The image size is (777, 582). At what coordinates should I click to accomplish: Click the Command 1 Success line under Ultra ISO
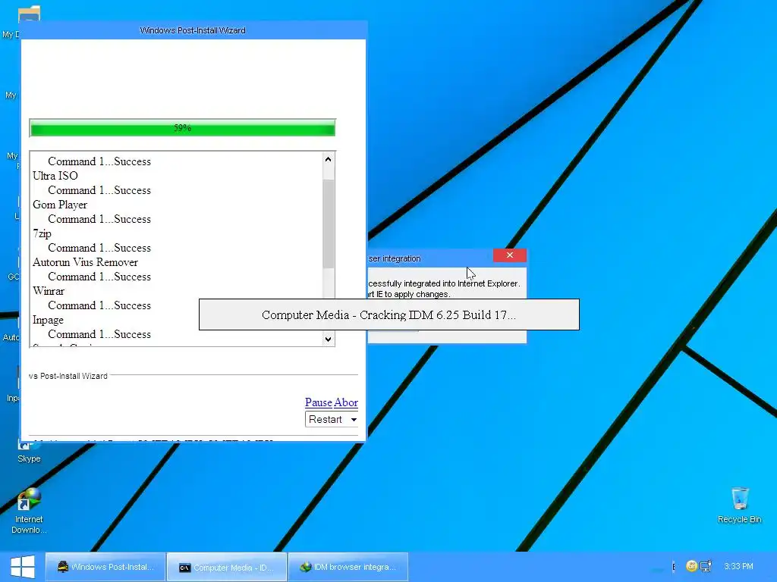tap(99, 190)
